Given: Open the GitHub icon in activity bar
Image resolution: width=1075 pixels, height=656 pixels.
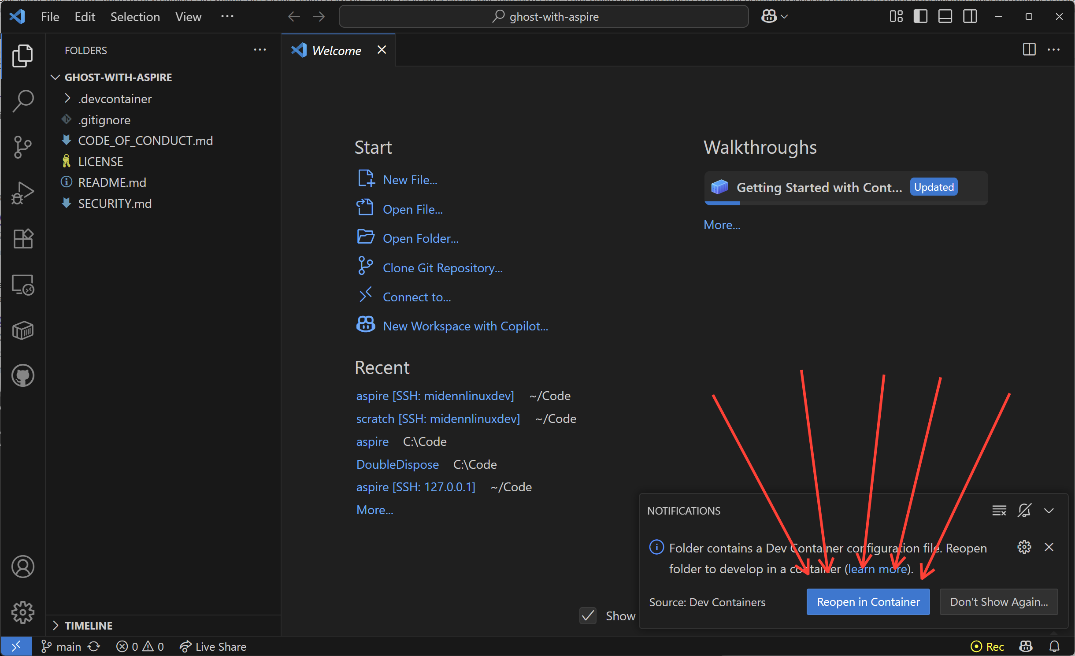Looking at the screenshot, I should [x=22, y=376].
